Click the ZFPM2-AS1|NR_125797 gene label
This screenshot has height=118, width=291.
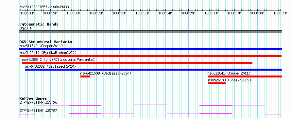[x=38, y=110]
